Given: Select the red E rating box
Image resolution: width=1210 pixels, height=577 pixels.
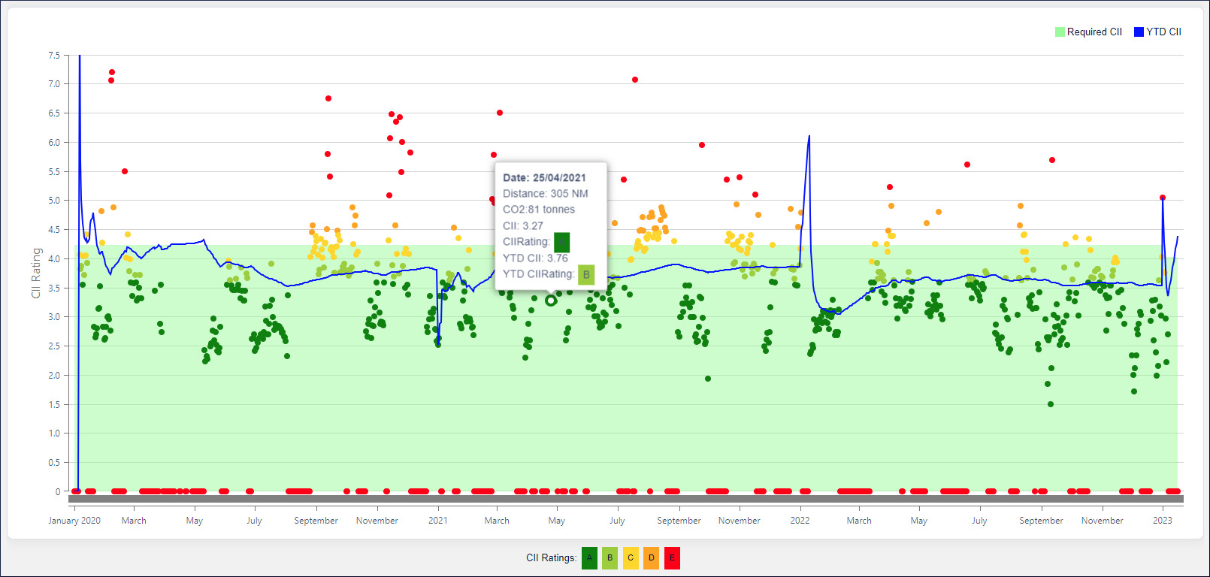Looking at the screenshot, I should 672,558.
